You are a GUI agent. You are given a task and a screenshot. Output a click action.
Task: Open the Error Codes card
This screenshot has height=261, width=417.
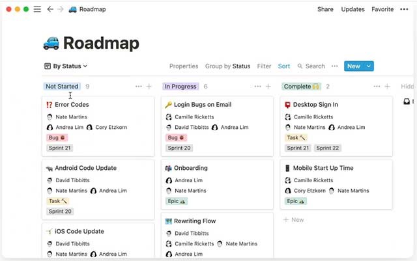pos(72,104)
